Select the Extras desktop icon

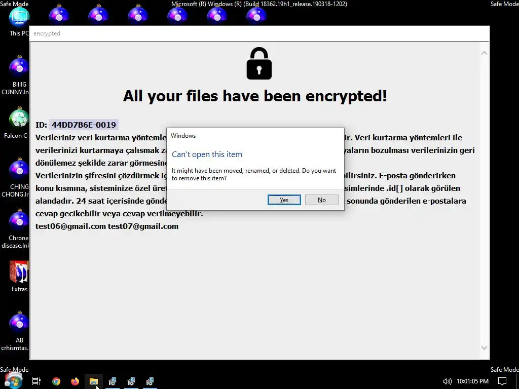19,277
